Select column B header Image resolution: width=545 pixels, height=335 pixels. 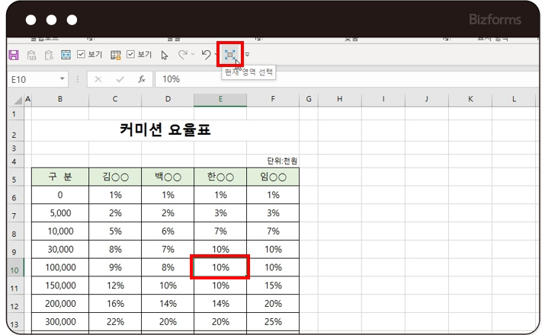pos(60,99)
